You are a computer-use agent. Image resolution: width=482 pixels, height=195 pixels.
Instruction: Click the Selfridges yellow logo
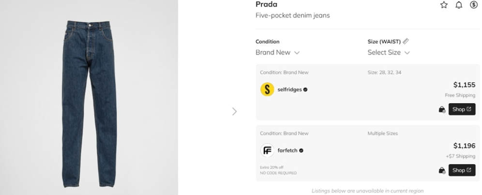pos(267,90)
